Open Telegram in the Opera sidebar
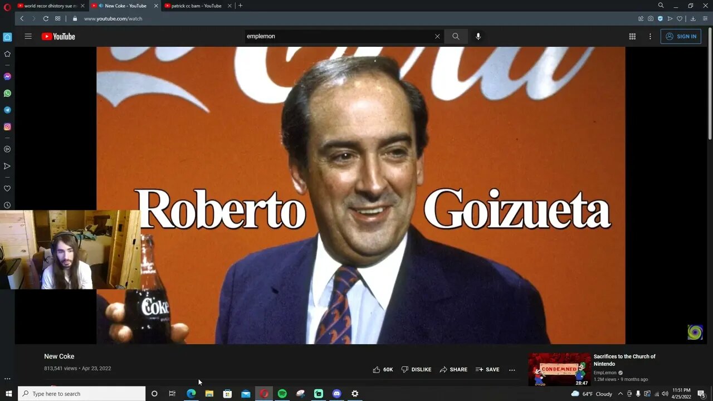The image size is (713, 401). pyautogui.click(x=7, y=110)
